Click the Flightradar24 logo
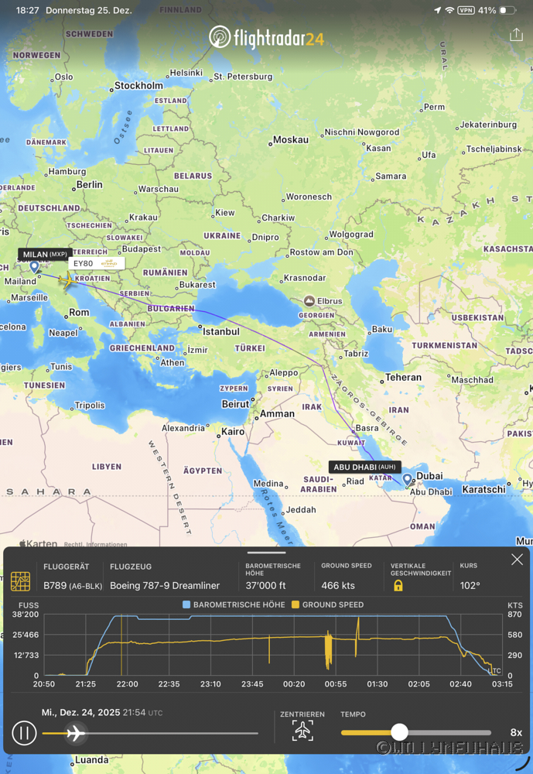The width and height of the screenshot is (533, 774). tap(266, 37)
